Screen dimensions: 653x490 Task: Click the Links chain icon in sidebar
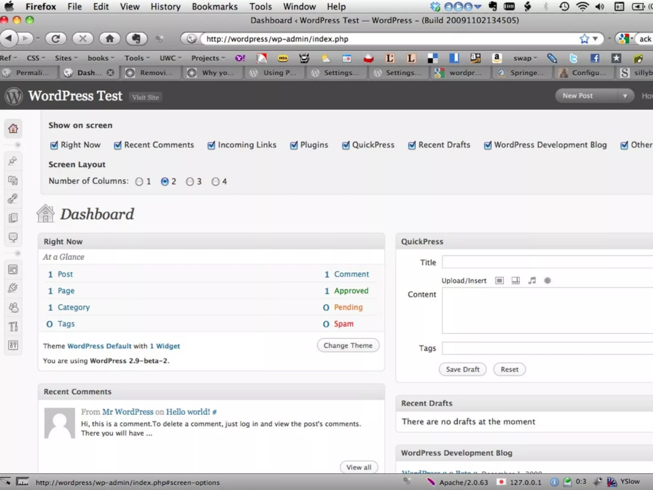pos(13,199)
